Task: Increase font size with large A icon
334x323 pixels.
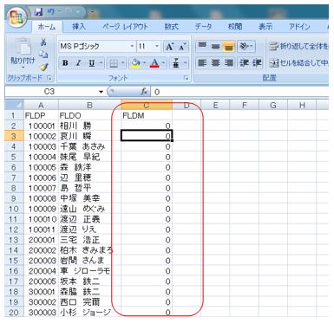Action: coord(169,47)
